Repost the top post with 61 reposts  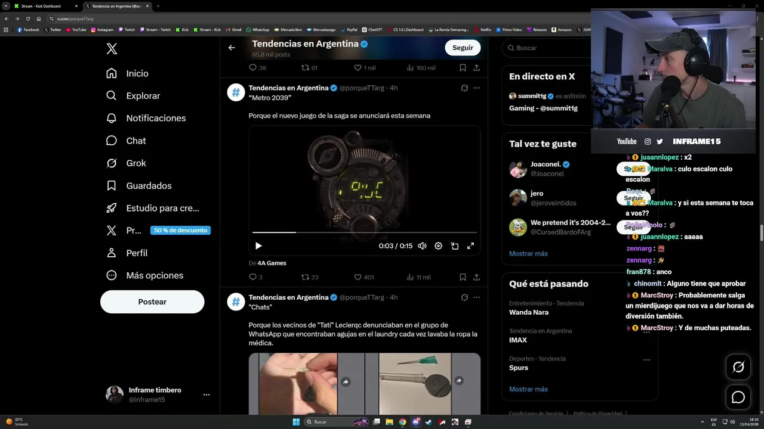pyautogui.click(x=309, y=68)
